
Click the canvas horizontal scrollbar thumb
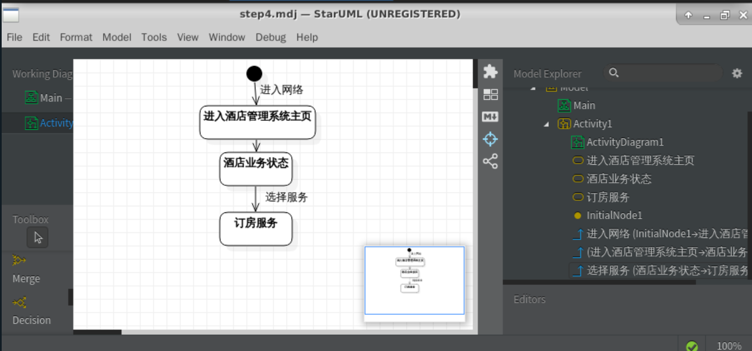pyautogui.click(x=97, y=332)
